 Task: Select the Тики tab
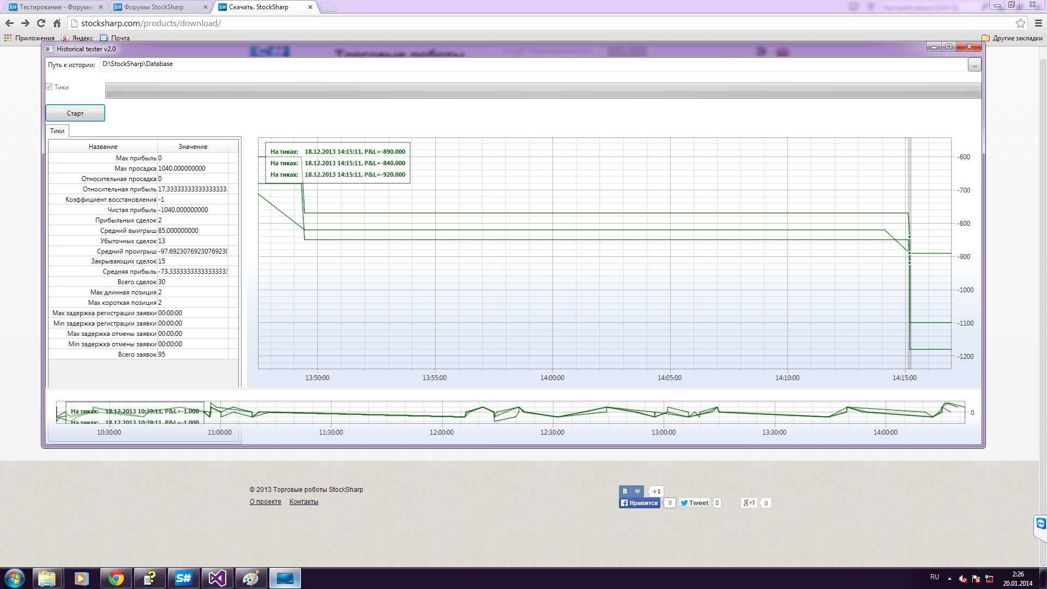pyautogui.click(x=57, y=131)
